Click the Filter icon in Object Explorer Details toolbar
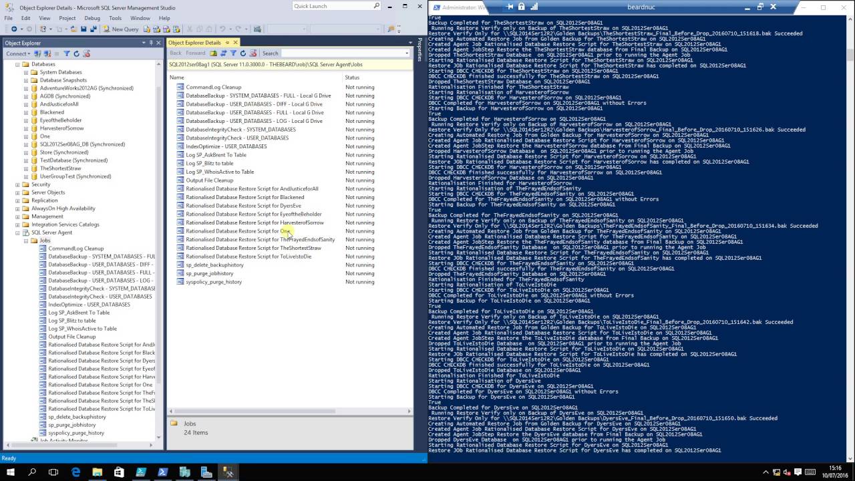This screenshot has width=855, height=481. pos(233,53)
